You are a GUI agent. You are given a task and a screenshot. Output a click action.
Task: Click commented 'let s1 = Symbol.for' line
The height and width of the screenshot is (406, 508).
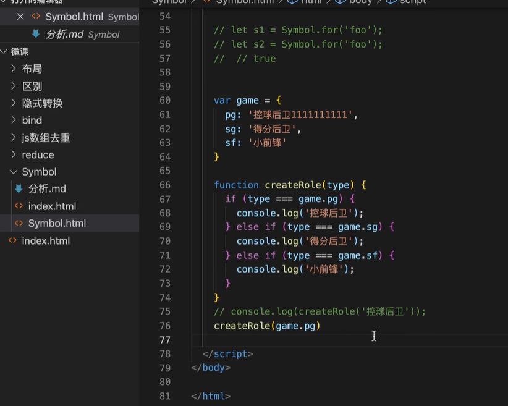coord(298,30)
